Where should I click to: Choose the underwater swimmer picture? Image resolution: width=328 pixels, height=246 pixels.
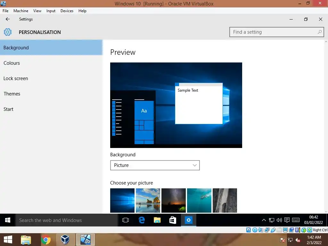(199, 201)
